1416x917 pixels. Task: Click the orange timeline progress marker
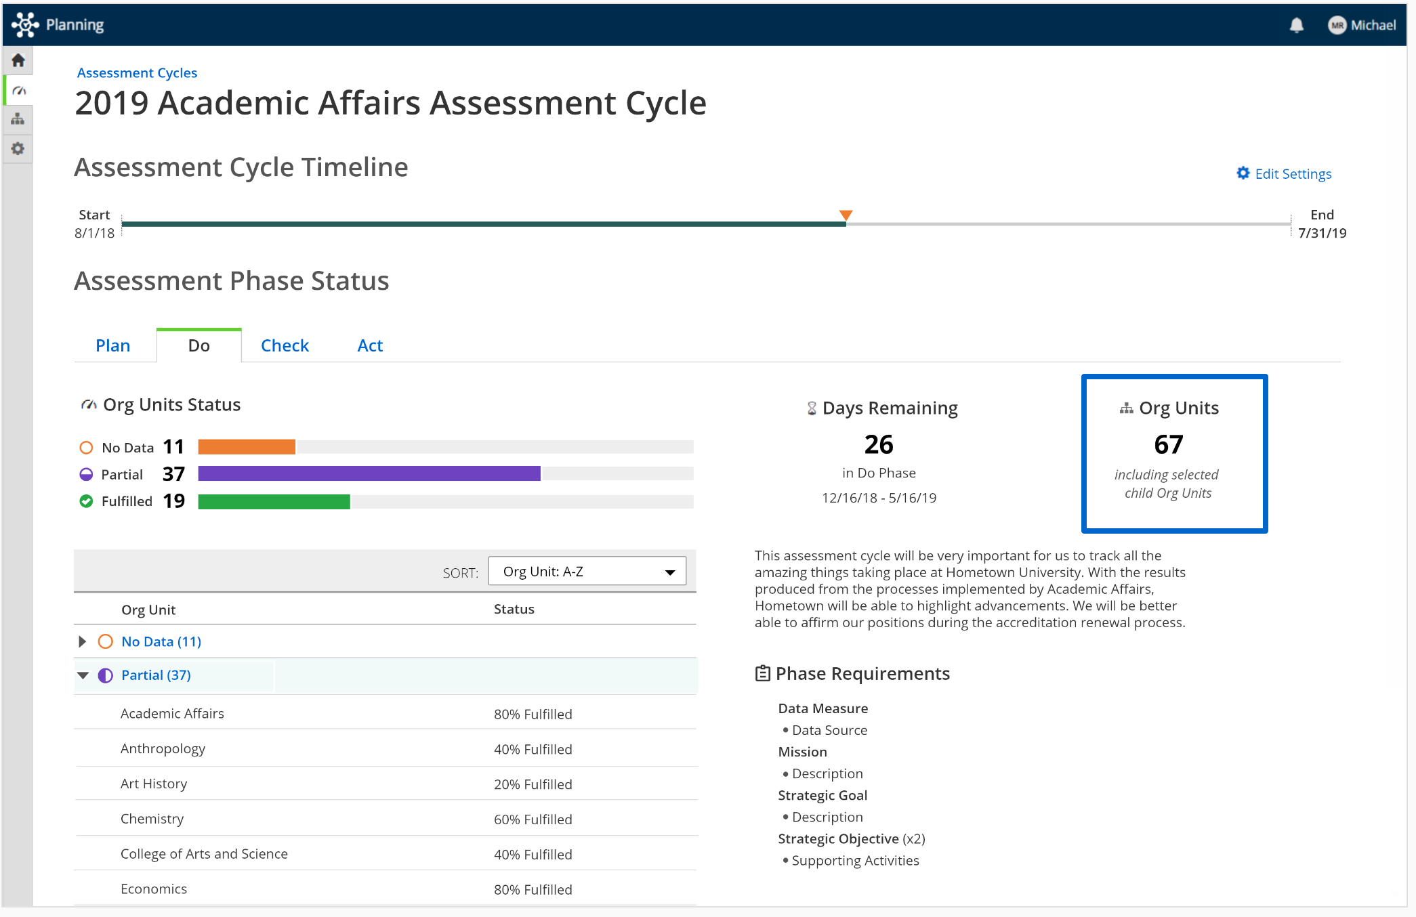pyautogui.click(x=846, y=215)
